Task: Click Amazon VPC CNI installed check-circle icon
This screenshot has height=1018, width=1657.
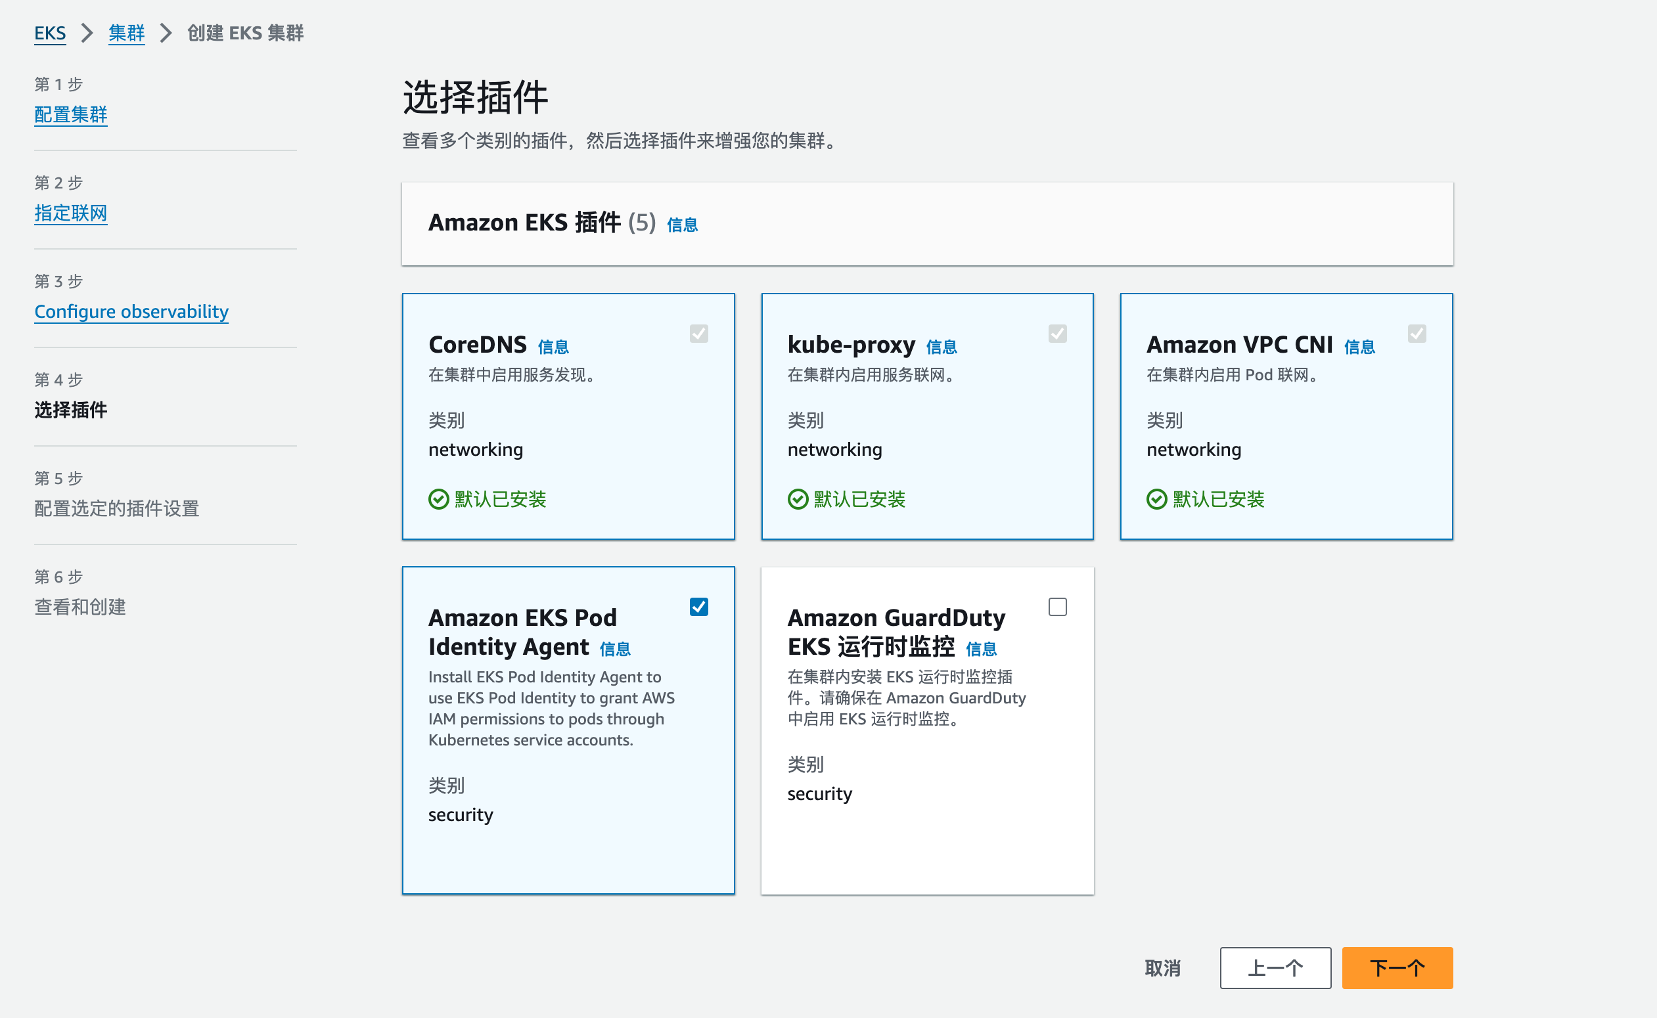Action: (1157, 500)
